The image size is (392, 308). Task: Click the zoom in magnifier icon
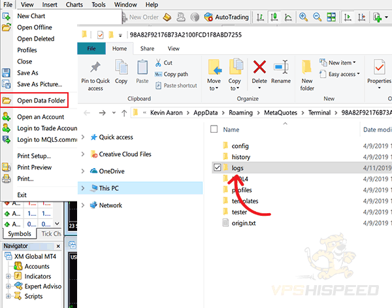point(303,17)
